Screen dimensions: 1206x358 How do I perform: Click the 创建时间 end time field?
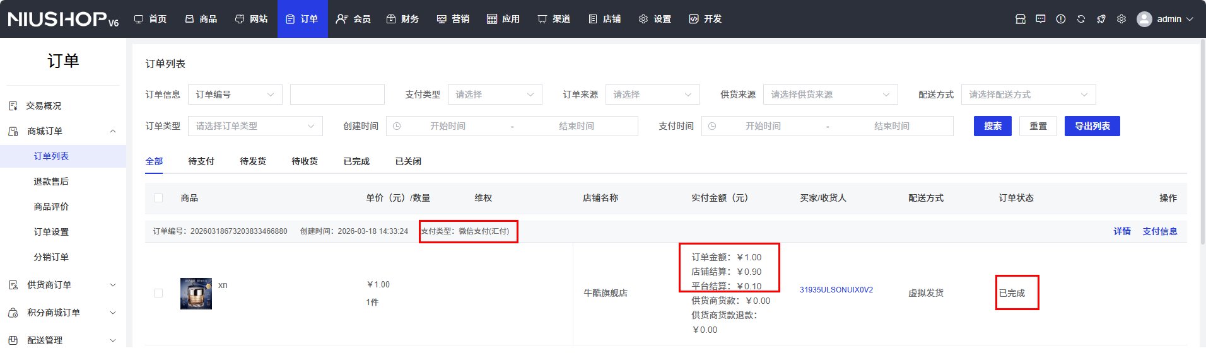[577, 126]
